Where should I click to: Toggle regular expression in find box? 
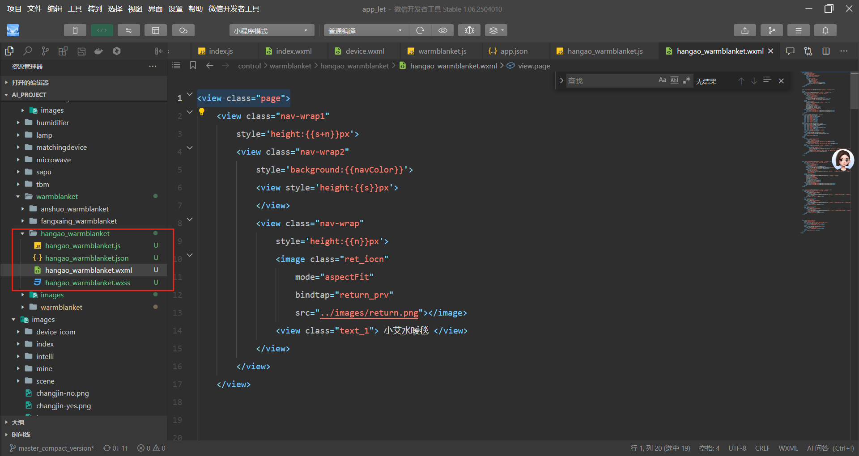click(x=686, y=80)
